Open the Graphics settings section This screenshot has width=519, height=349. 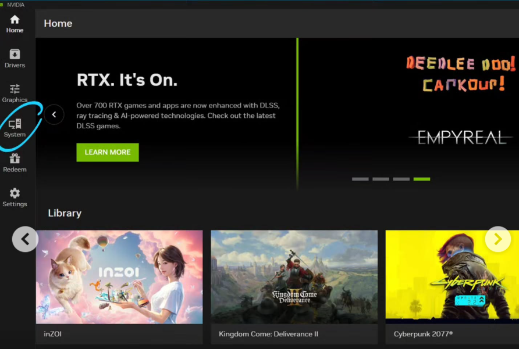click(15, 93)
